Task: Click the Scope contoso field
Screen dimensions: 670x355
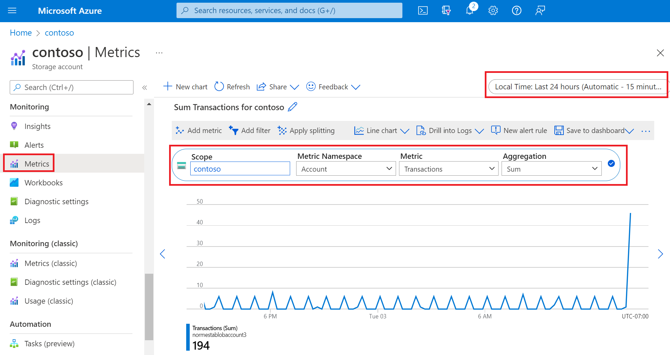Action: pyautogui.click(x=240, y=169)
